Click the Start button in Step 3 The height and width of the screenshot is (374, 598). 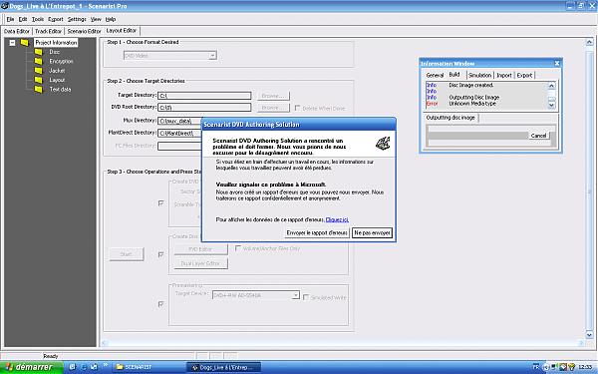(127, 254)
